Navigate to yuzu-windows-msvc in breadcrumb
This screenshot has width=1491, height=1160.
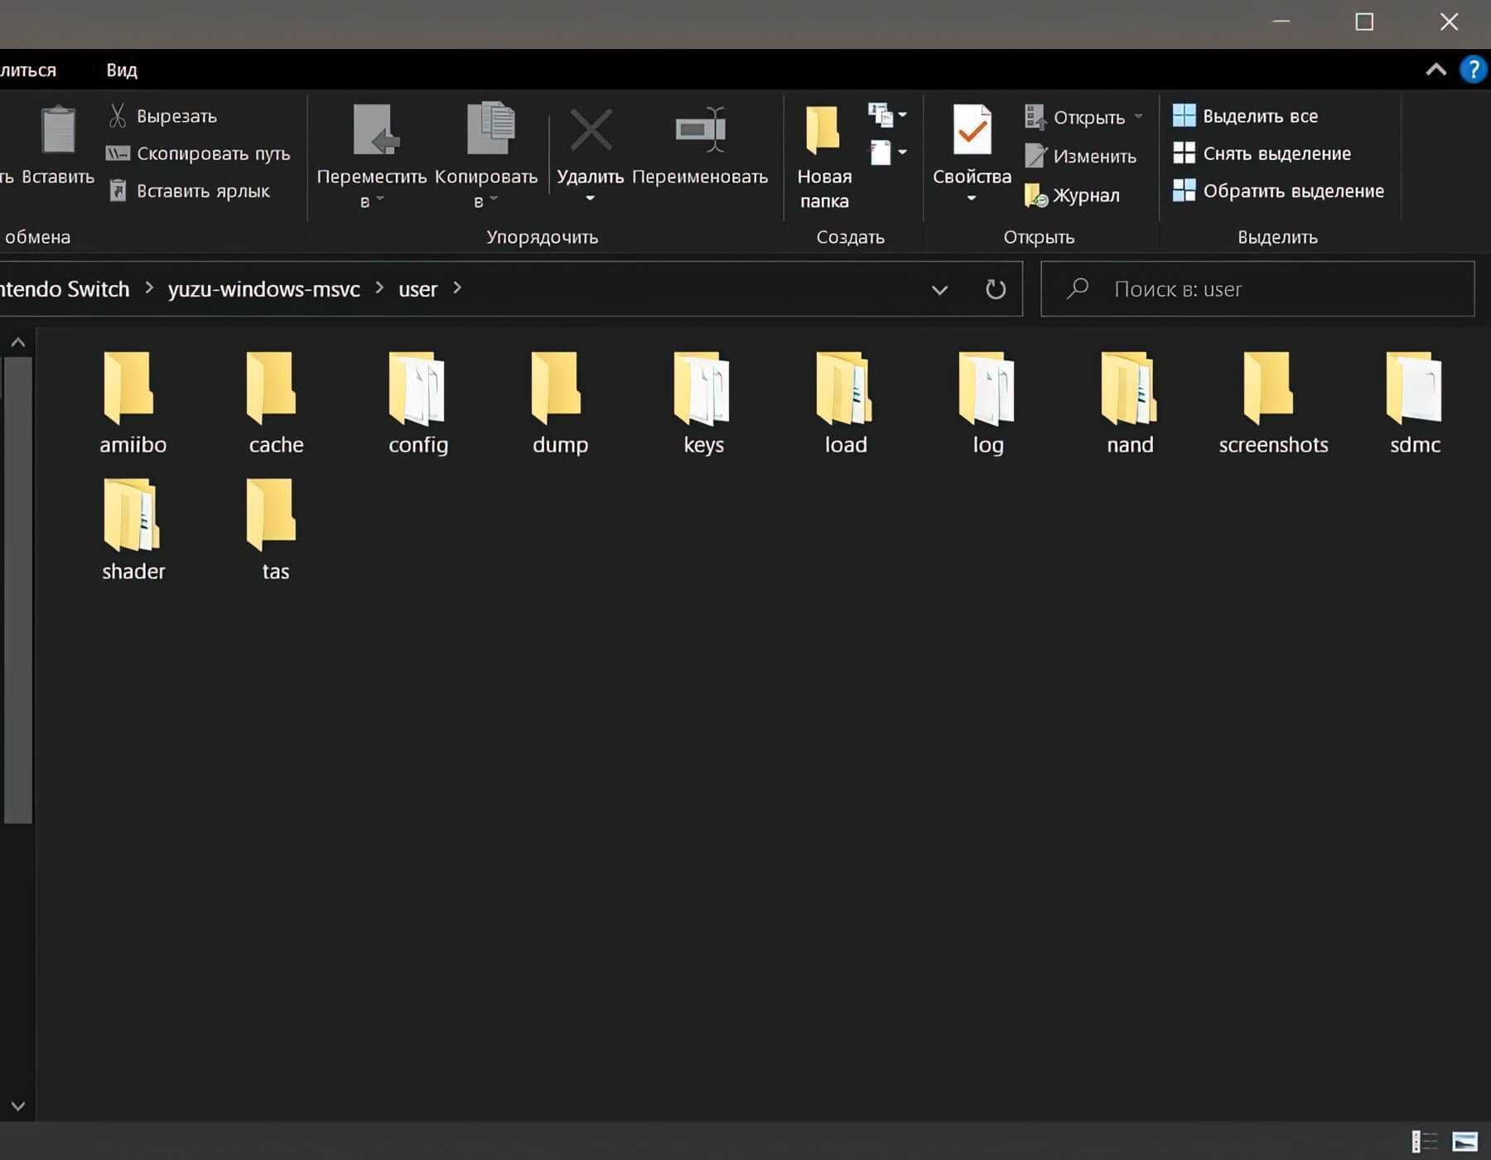(263, 289)
